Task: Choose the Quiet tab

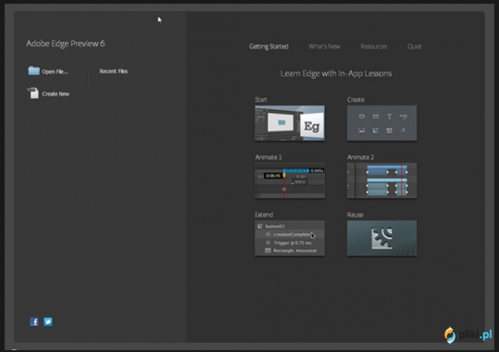Action: [x=414, y=47]
